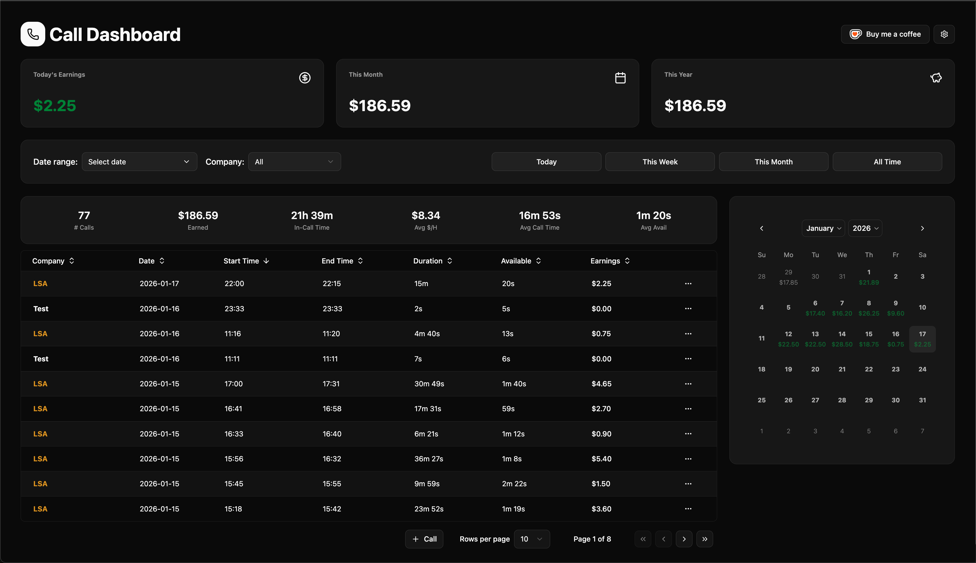976x563 pixels.
Task: Open row actions for the 22:00 LSA call
Action: point(688,284)
